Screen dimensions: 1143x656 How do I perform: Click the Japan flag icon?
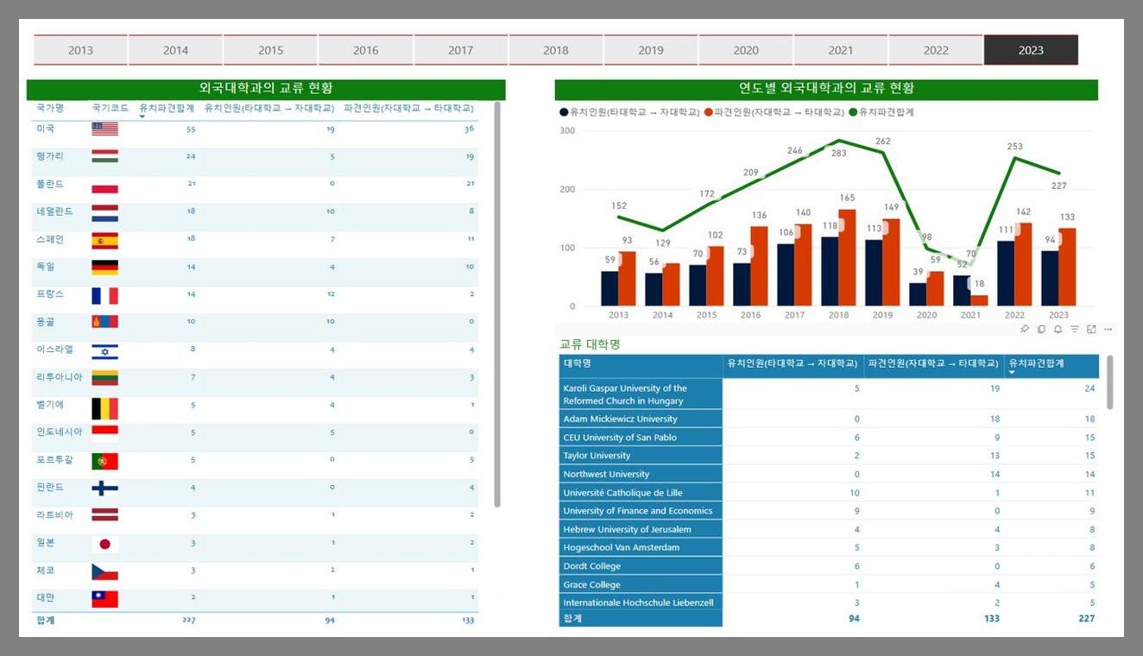(104, 544)
